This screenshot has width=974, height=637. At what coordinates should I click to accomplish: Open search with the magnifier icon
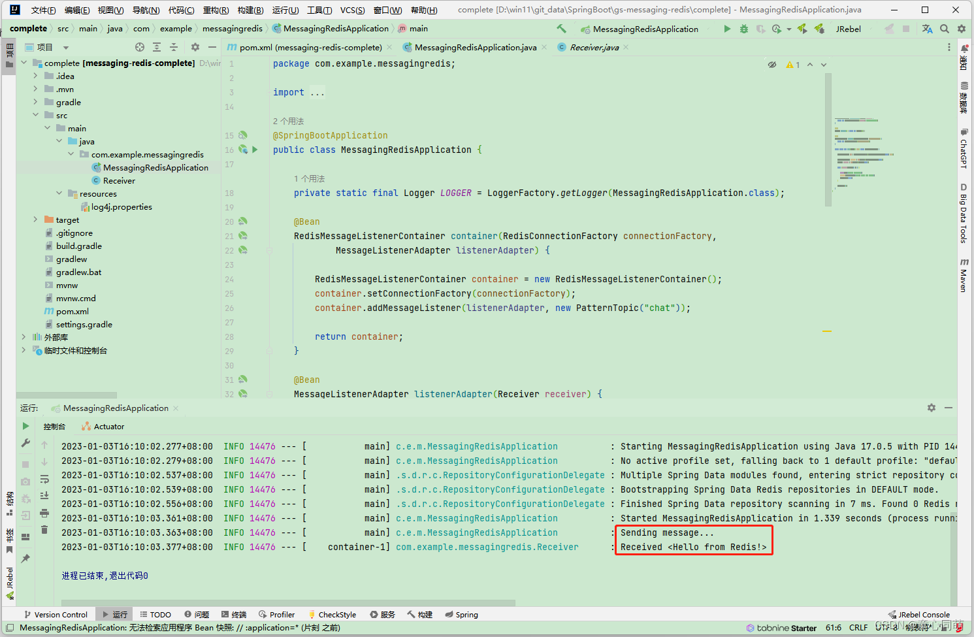tap(945, 29)
